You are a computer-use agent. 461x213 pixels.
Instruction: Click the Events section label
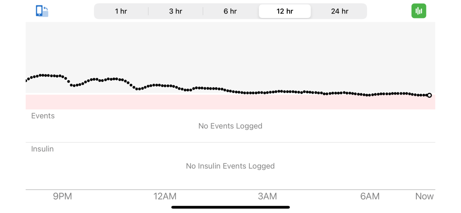[x=43, y=116]
